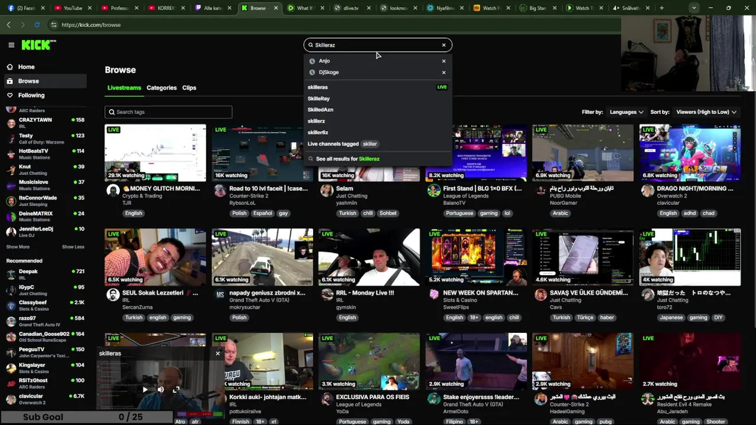The image size is (756, 425).
Task: Go back in browser
Action: point(8,25)
